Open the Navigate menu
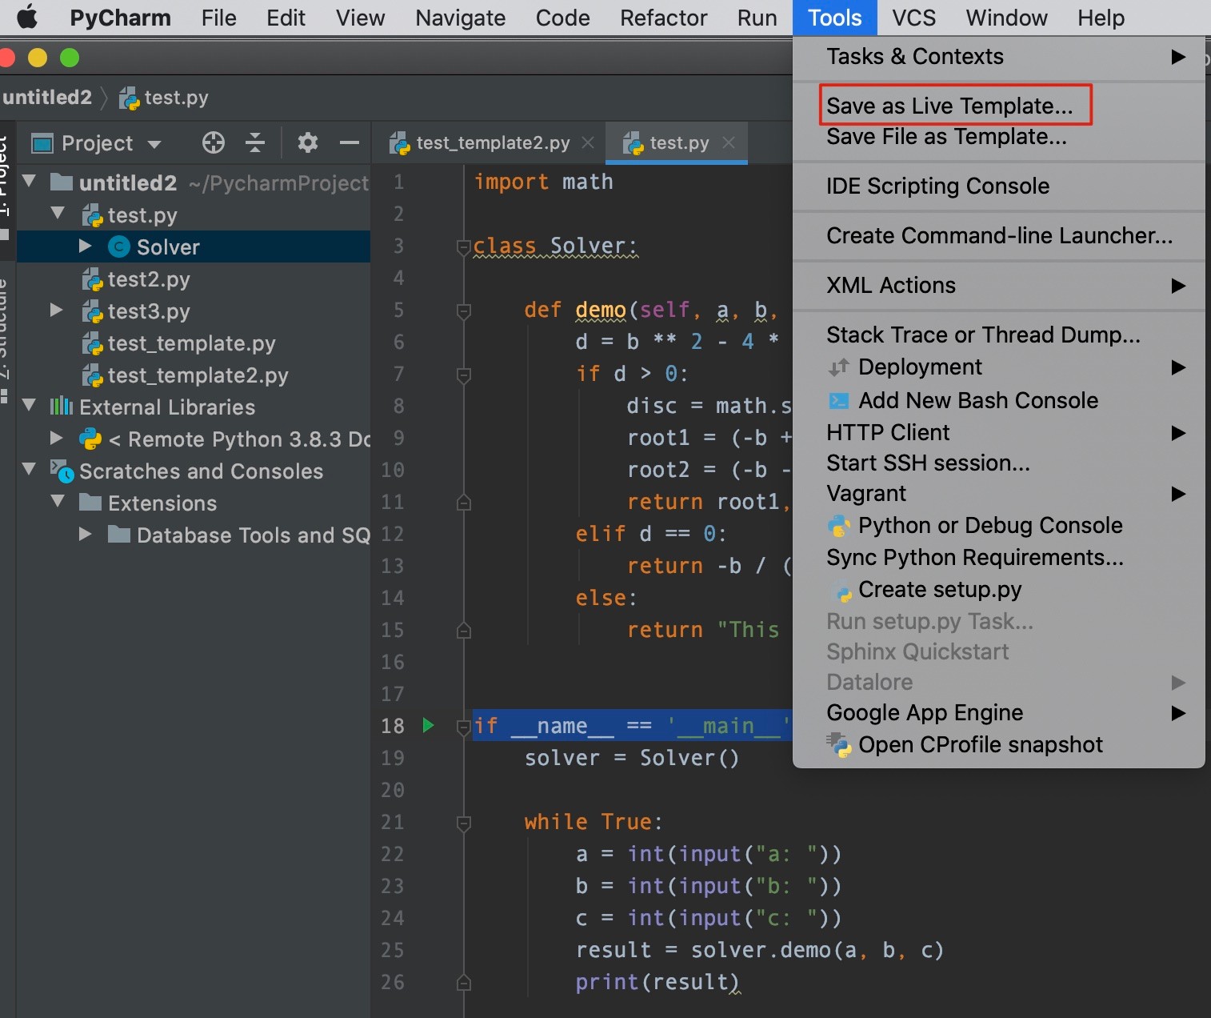1211x1018 pixels. tap(461, 18)
